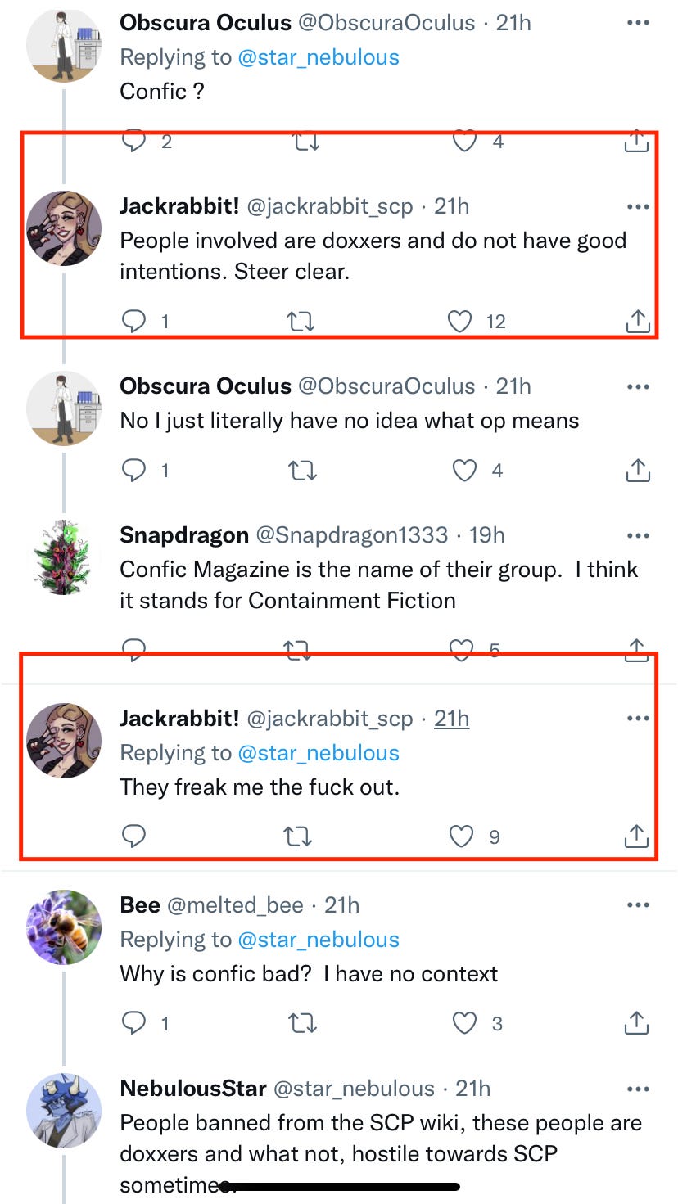Like Obscura Oculus's "no idea what op means" tweet
Screen dimensions: 678x1204
click(x=464, y=470)
